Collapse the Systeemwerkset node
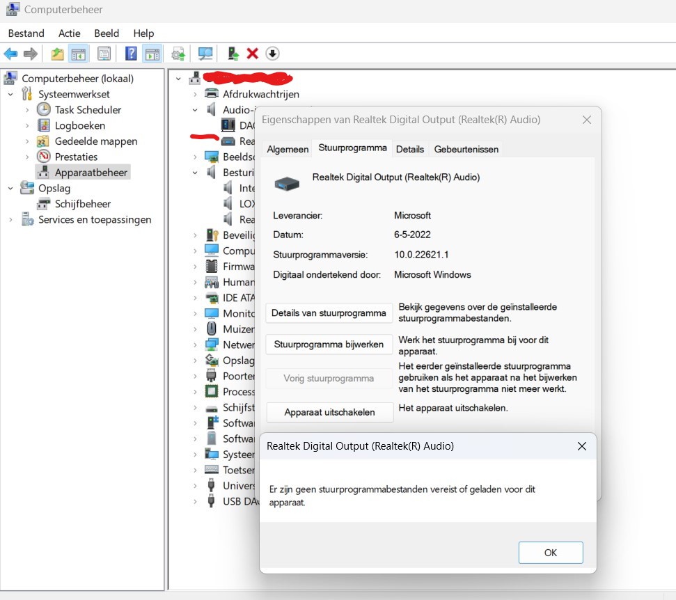The image size is (676, 600). (10, 94)
